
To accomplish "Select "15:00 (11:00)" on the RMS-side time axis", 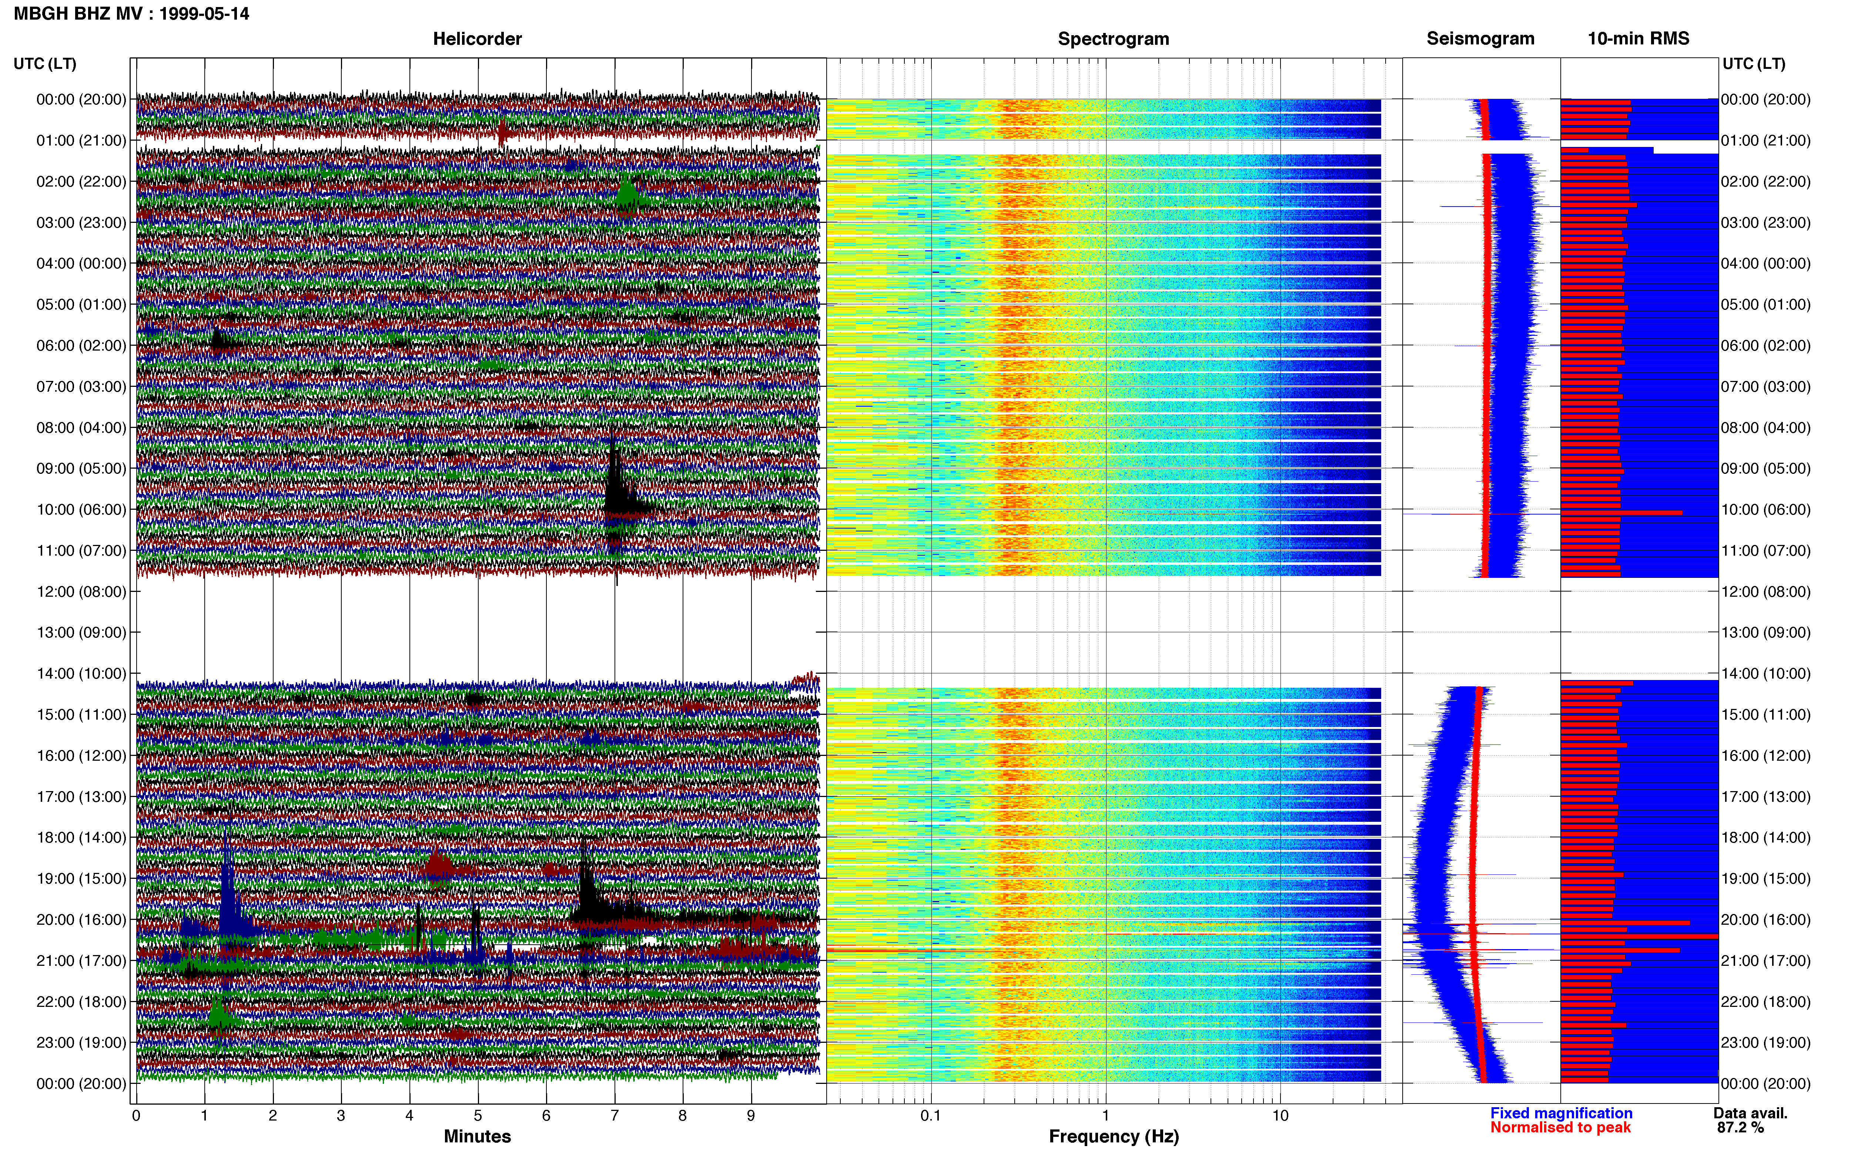I will [x=1766, y=715].
